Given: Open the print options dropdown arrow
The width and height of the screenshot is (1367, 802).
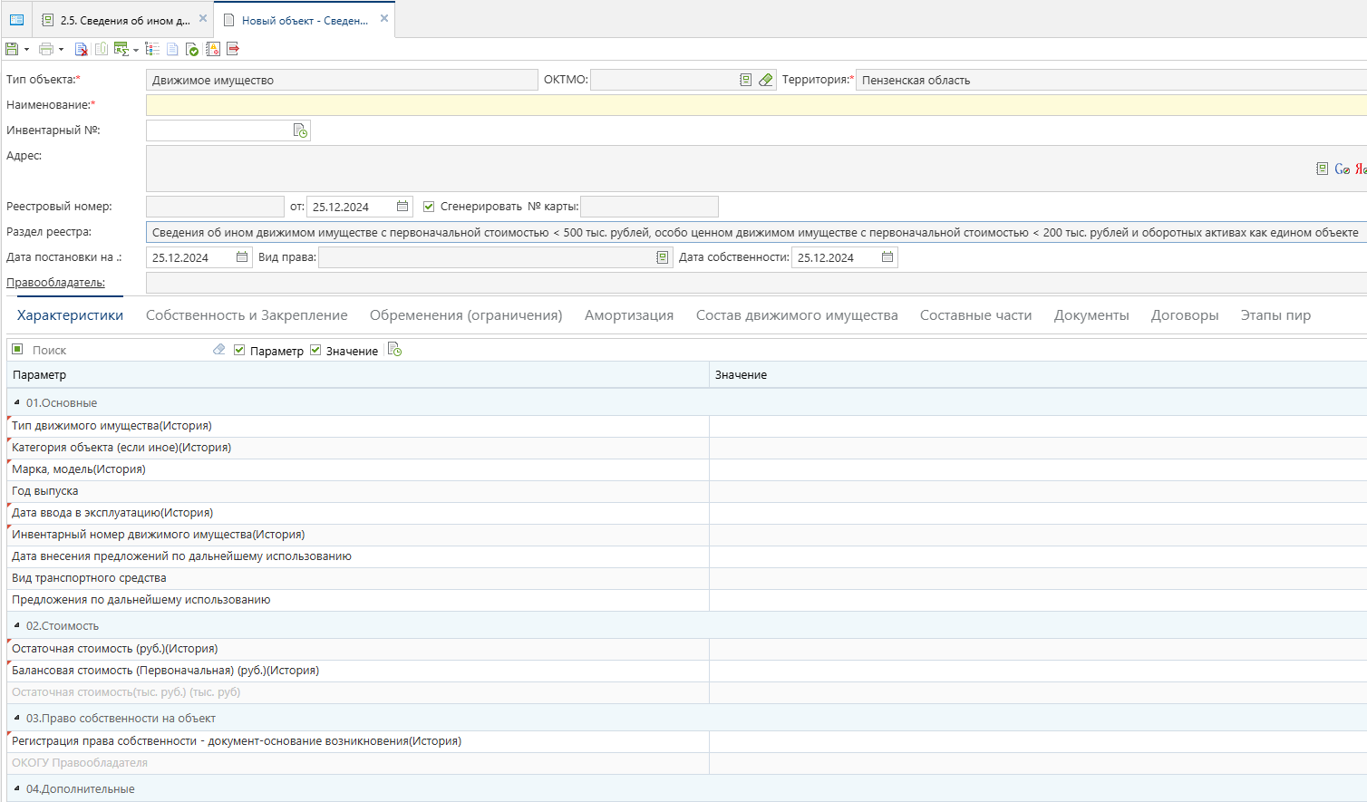Looking at the screenshot, I should [x=62, y=50].
